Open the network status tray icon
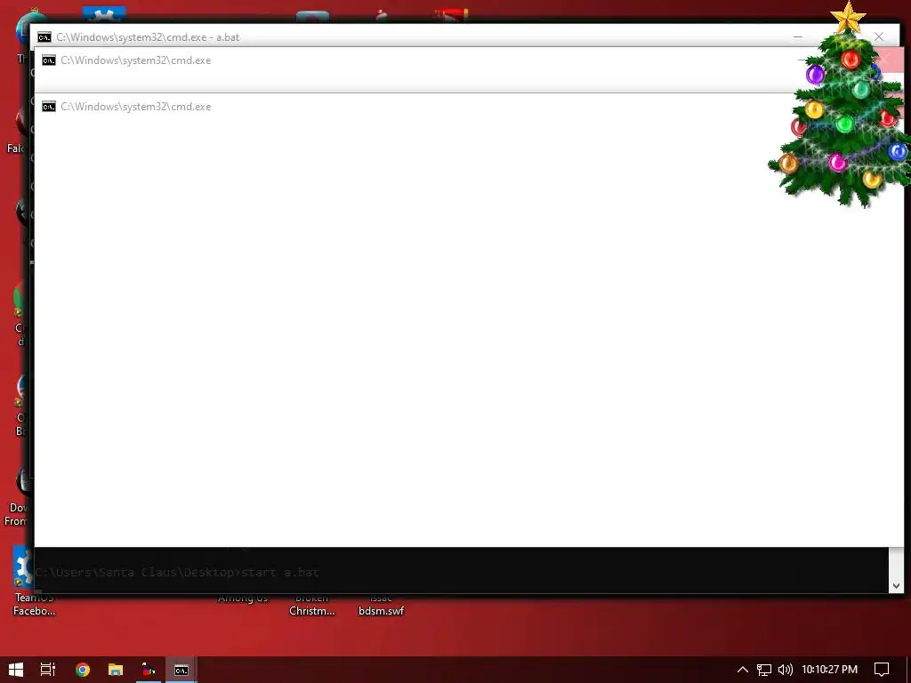911x683 pixels. pos(763,670)
